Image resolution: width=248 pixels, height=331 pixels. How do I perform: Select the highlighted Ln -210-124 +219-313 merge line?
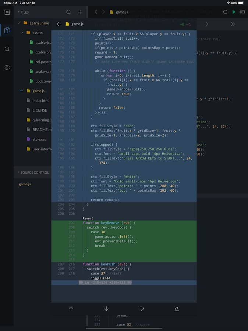[106, 282]
